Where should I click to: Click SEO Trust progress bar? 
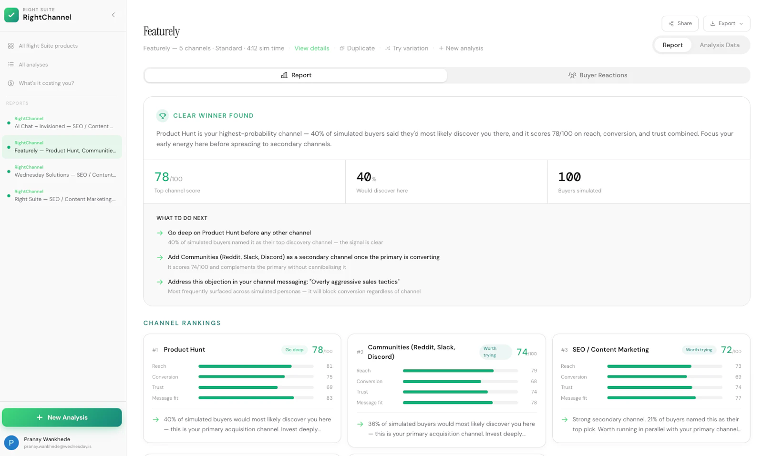(x=665, y=387)
